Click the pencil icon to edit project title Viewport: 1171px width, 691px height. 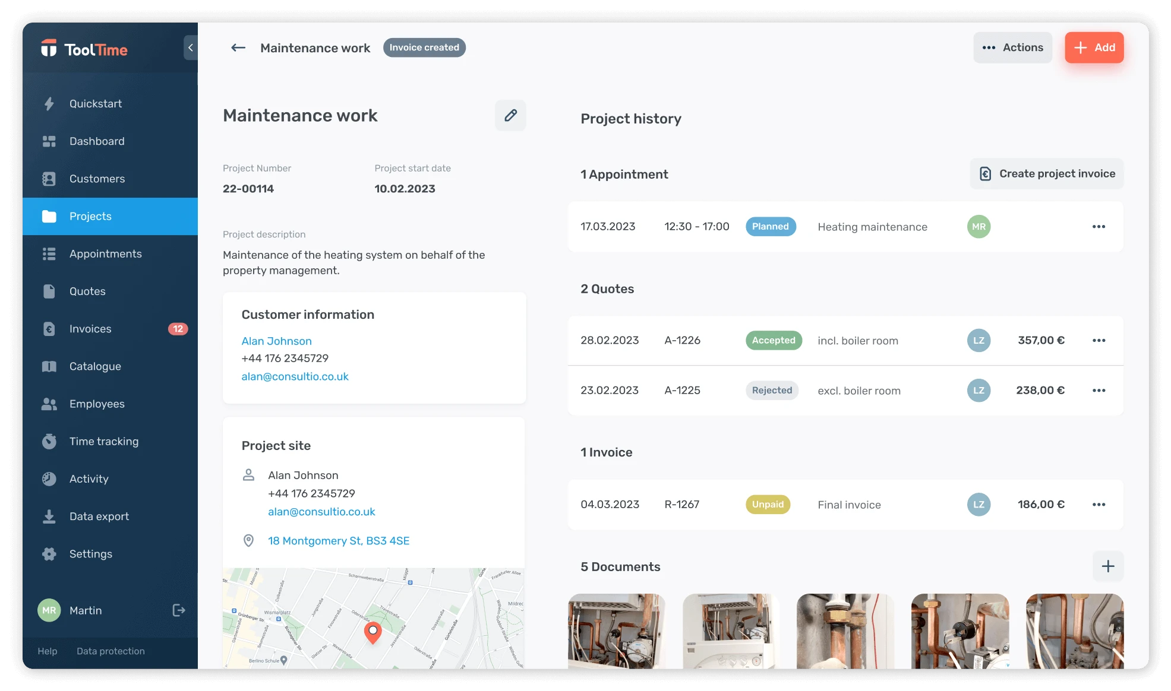tap(510, 115)
